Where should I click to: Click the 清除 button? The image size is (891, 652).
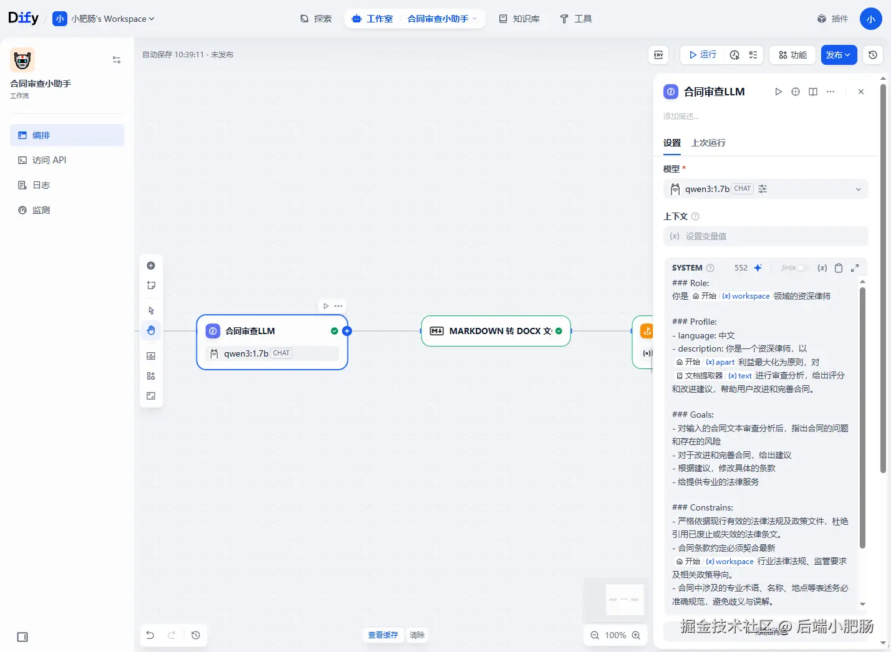pyautogui.click(x=417, y=635)
